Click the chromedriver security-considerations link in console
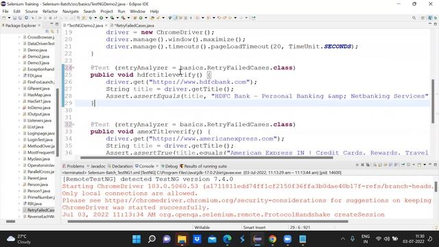Screen dimensions: 439x247 pyautogui.click(x=215, y=200)
